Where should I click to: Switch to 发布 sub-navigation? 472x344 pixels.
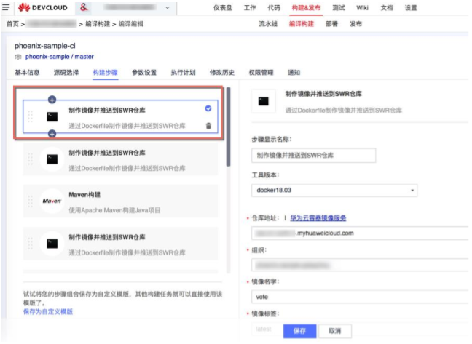click(x=355, y=24)
